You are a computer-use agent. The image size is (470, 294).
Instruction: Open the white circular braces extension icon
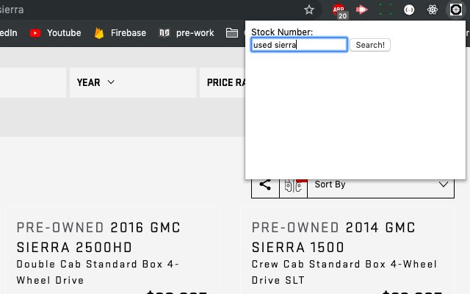coord(409,10)
